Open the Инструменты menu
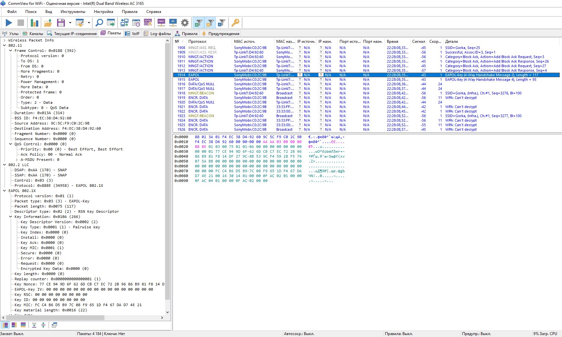This screenshot has height=337, width=562. 73,12
